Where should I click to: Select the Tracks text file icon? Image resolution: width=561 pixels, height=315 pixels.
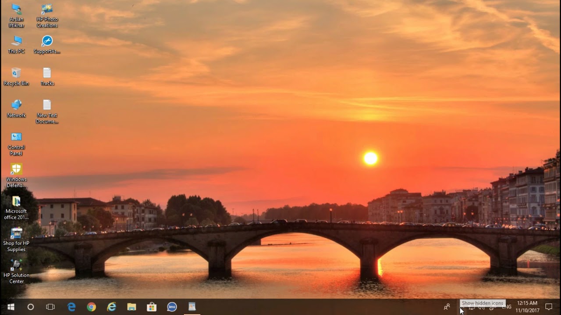[47, 77]
